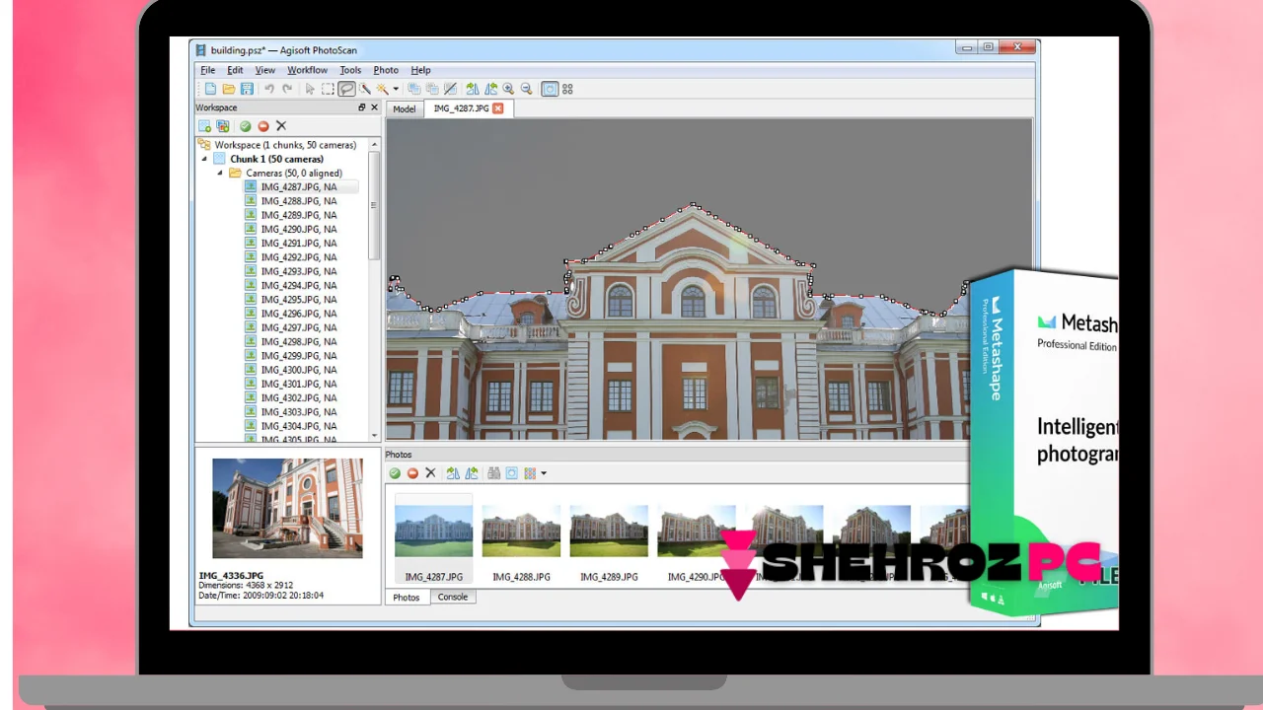Toggle show masks in Photos pane
The width and height of the screenshot is (1263, 710).
[511, 473]
